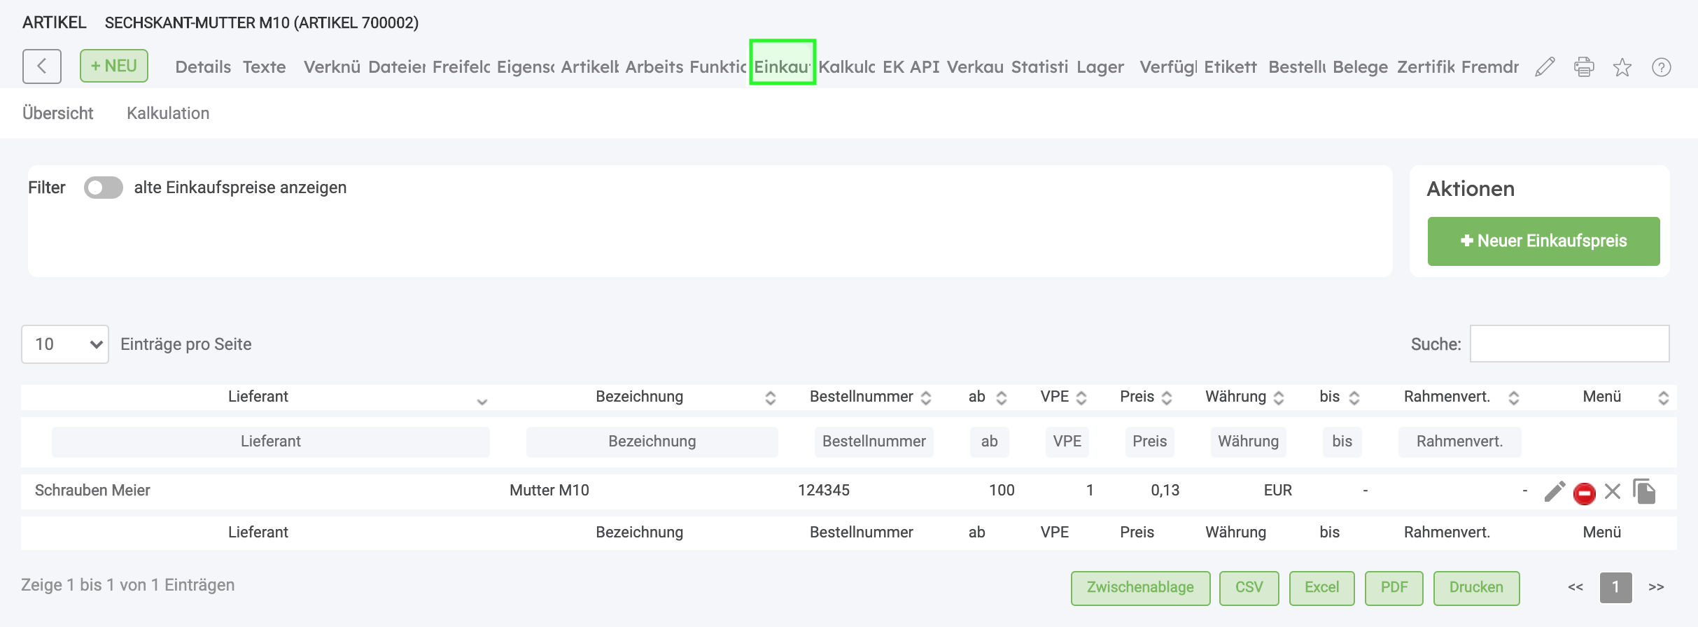Screen dimensions: 1698x627
Task: Open the Kalkulation sub-tab
Action: click(x=168, y=113)
